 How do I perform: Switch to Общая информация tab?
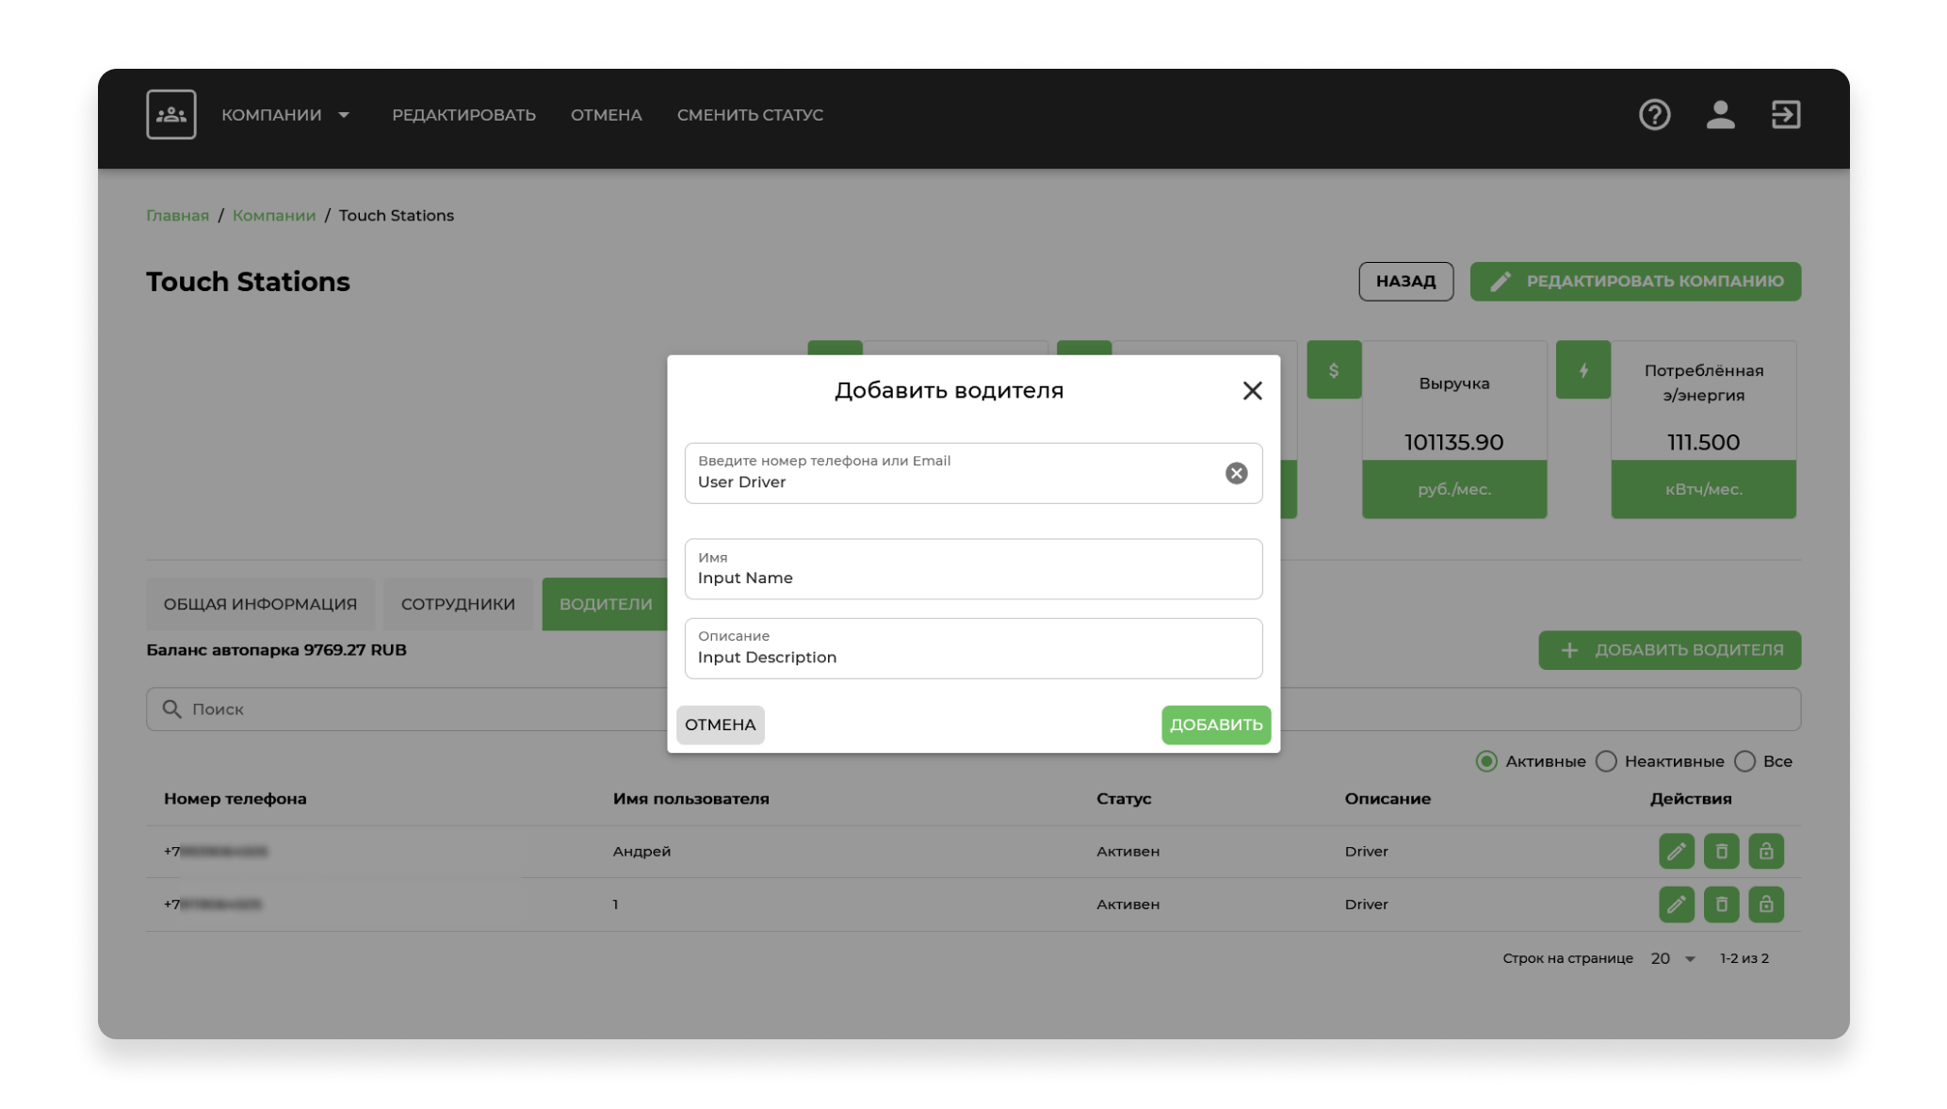pyautogui.click(x=260, y=604)
